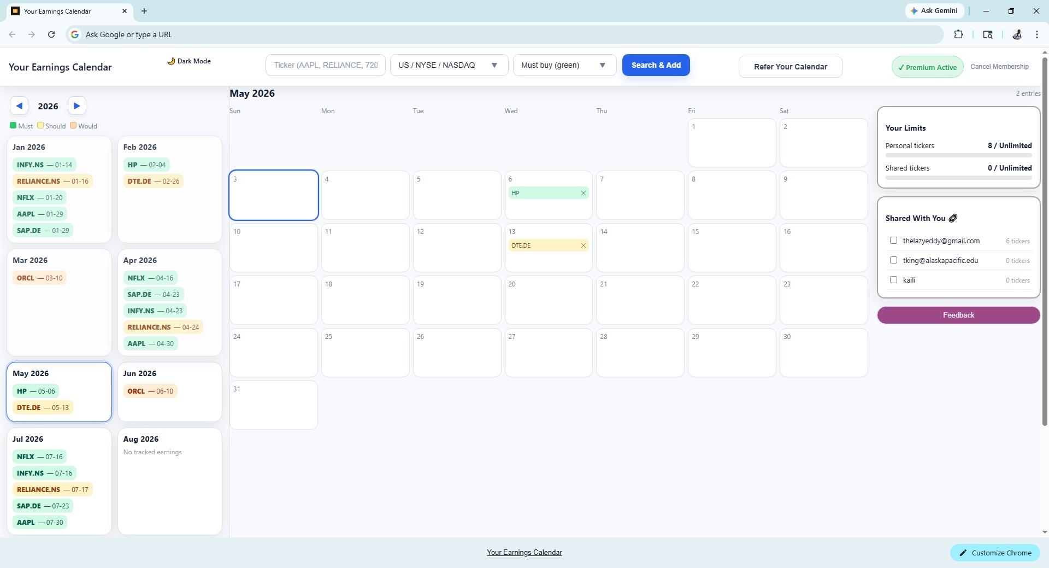Click the ticker input field
The width and height of the screenshot is (1049, 568).
(326, 65)
